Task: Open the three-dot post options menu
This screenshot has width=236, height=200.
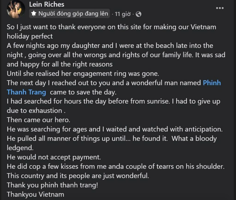Action: 220,8
